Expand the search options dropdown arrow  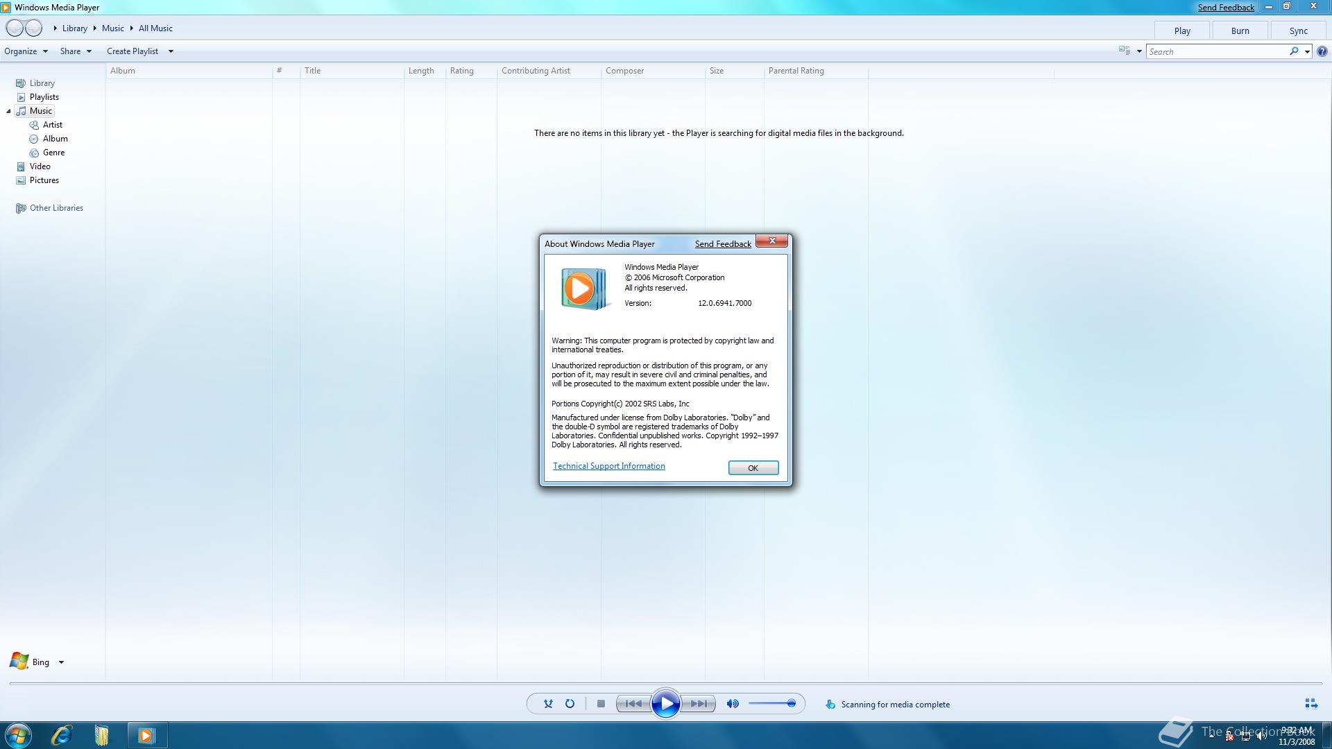1307,51
